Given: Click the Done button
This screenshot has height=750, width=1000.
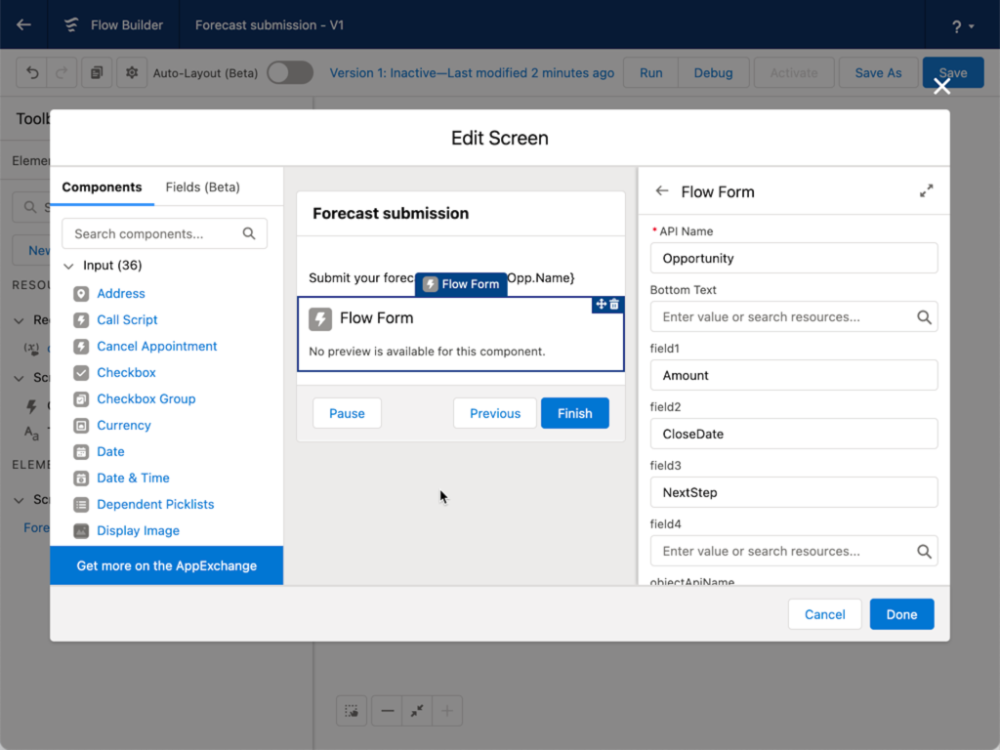Looking at the screenshot, I should 901,614.
